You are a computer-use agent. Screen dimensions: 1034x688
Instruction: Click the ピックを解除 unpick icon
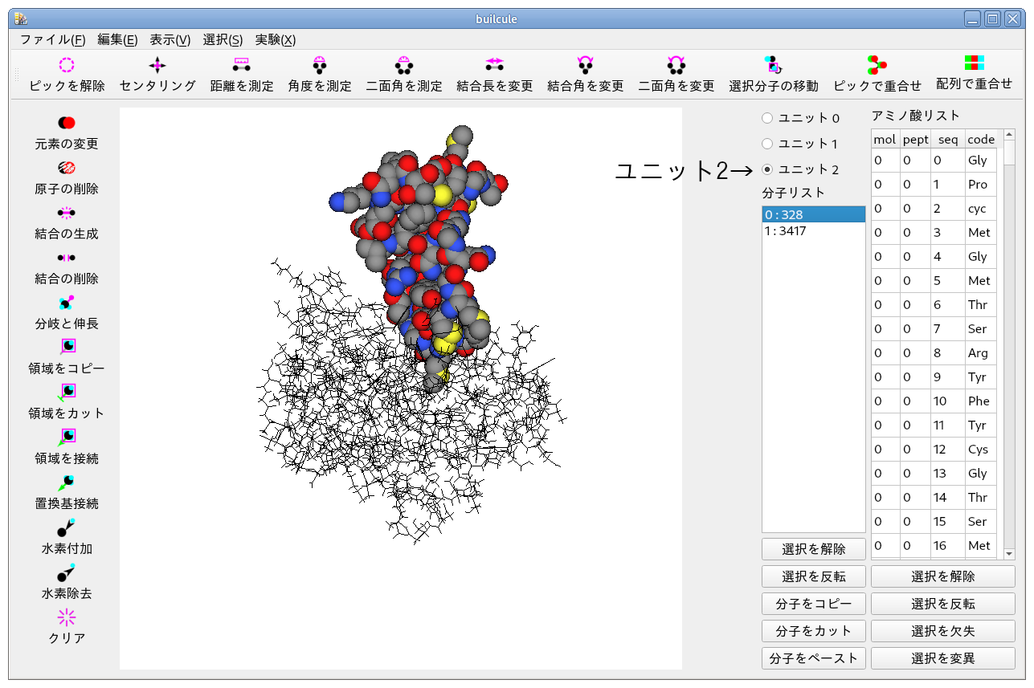67,66
